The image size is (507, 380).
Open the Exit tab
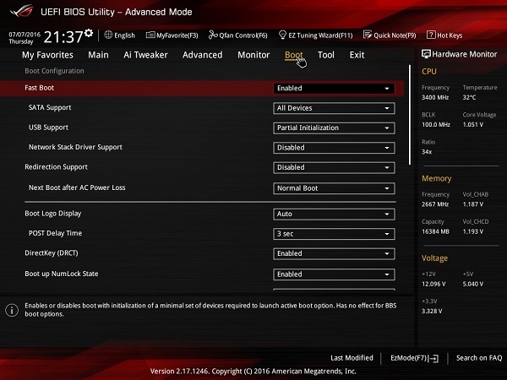pos(357,55)
